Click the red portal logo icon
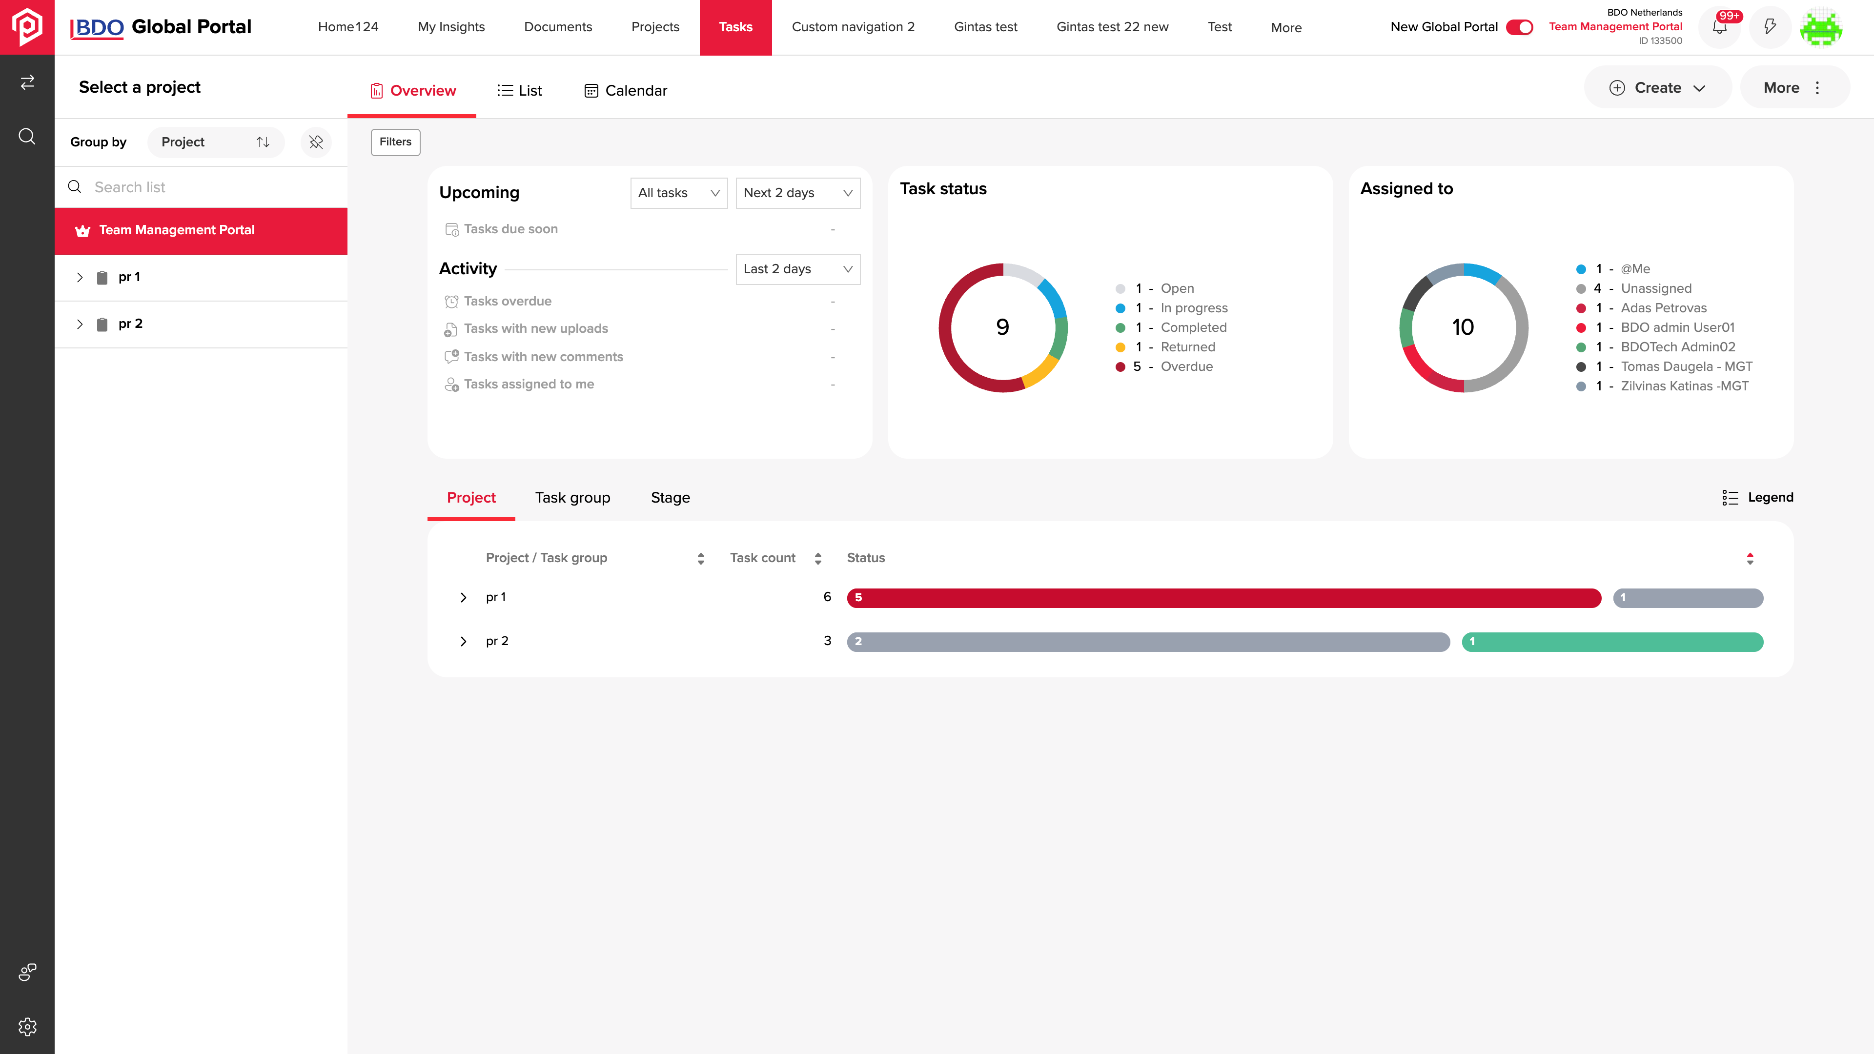1874x1054 pixels. [27, 27]
